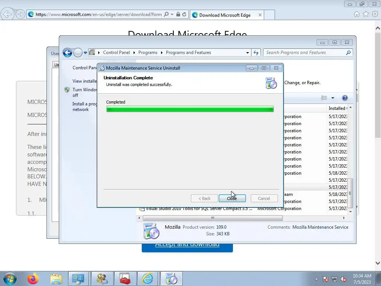Viewport: 381px width, 286px height.
Task: Click the Back button in uninstaller dialog
Action: click(204, 198)
